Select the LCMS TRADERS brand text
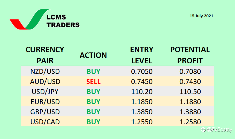 point(63,21)
